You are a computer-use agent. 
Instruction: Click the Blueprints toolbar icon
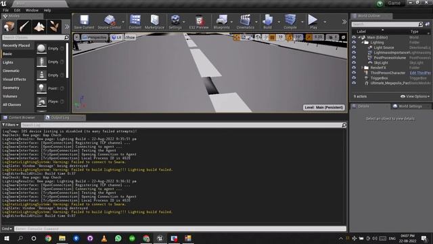221,22
